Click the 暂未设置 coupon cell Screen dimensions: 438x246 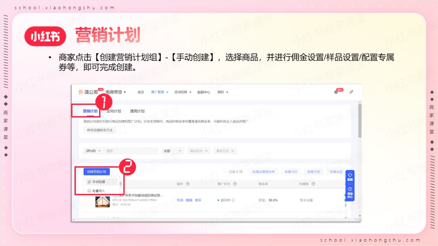point(307,200)
